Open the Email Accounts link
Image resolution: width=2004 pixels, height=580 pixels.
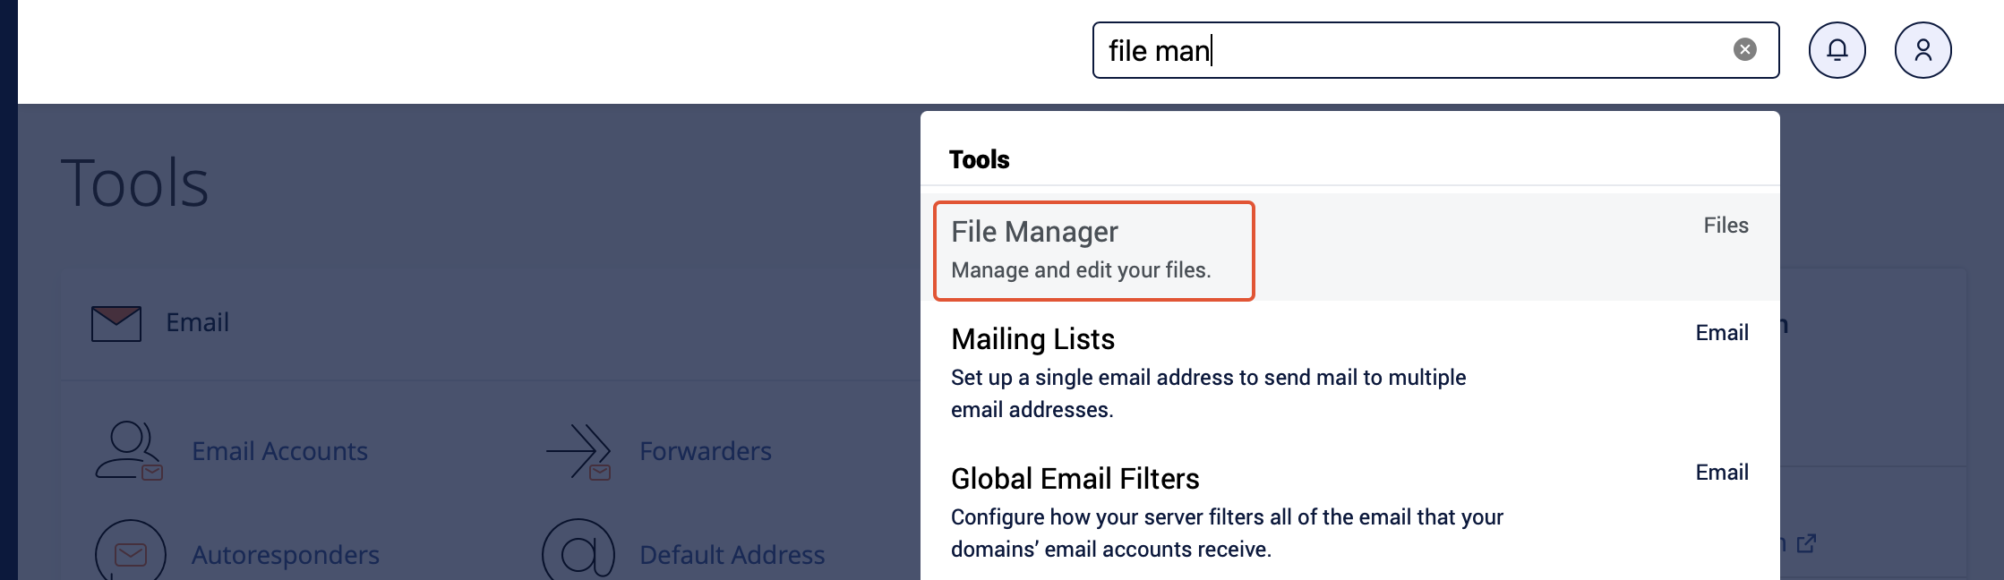point(279,451)
